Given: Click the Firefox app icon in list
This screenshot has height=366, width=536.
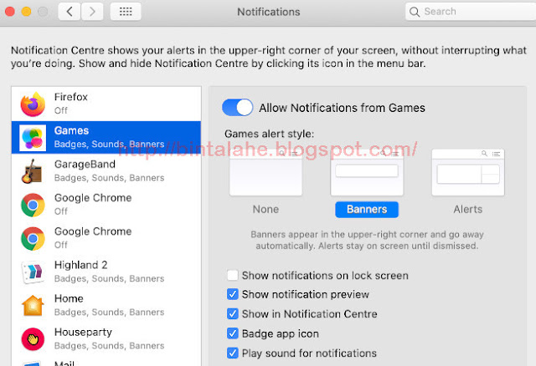Looking at the screenshot, I should tap(33, 104).
